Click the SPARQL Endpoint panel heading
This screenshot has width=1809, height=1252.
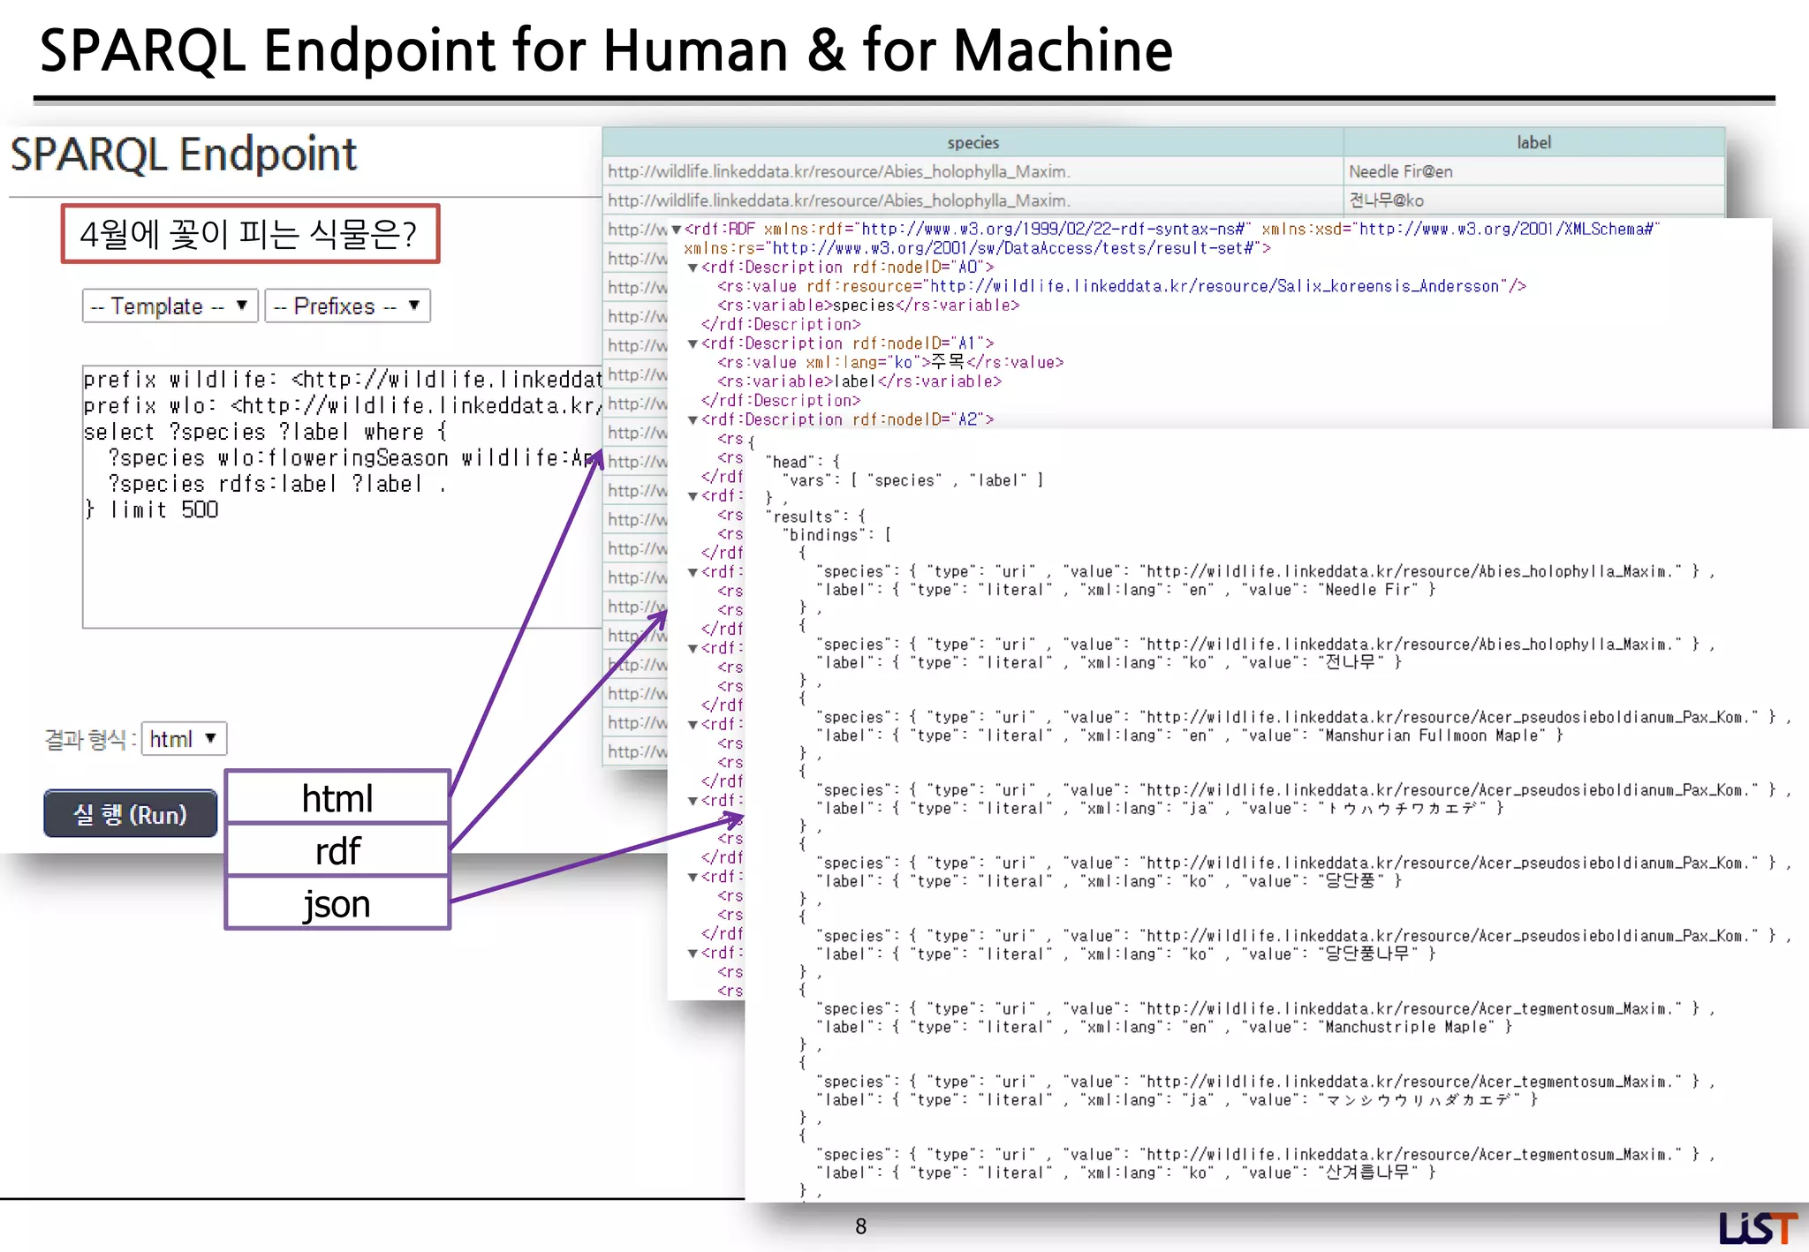pyautogui.click(x=184, y=155)
